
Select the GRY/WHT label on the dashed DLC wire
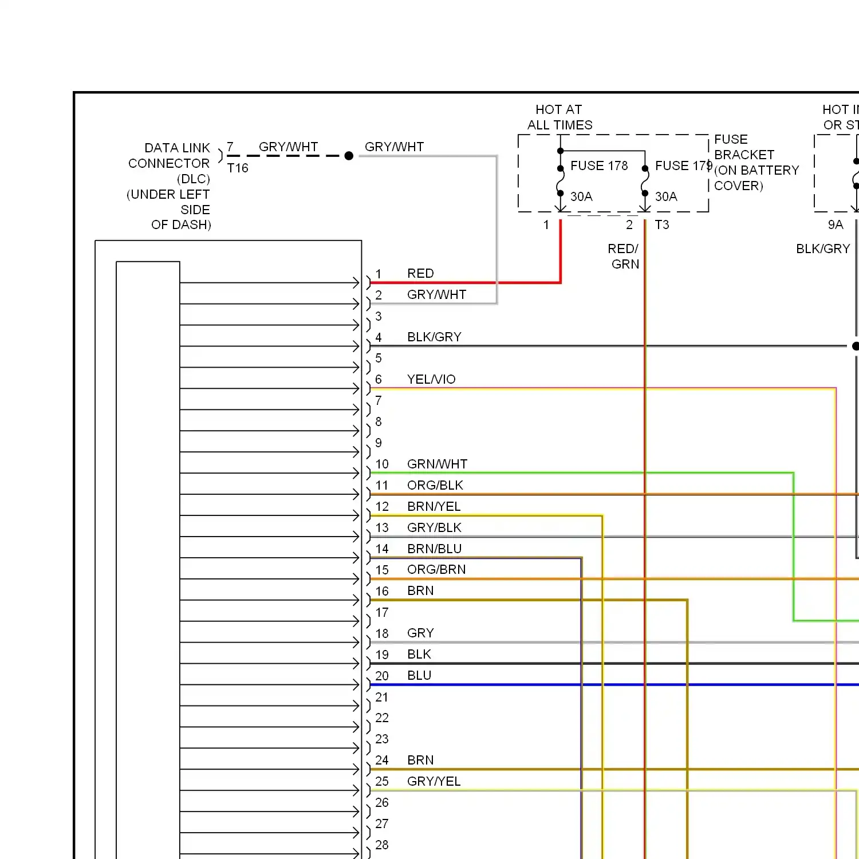[288, 147]
